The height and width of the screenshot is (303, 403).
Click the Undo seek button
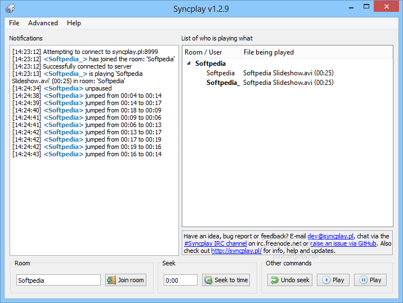[290, 280]
